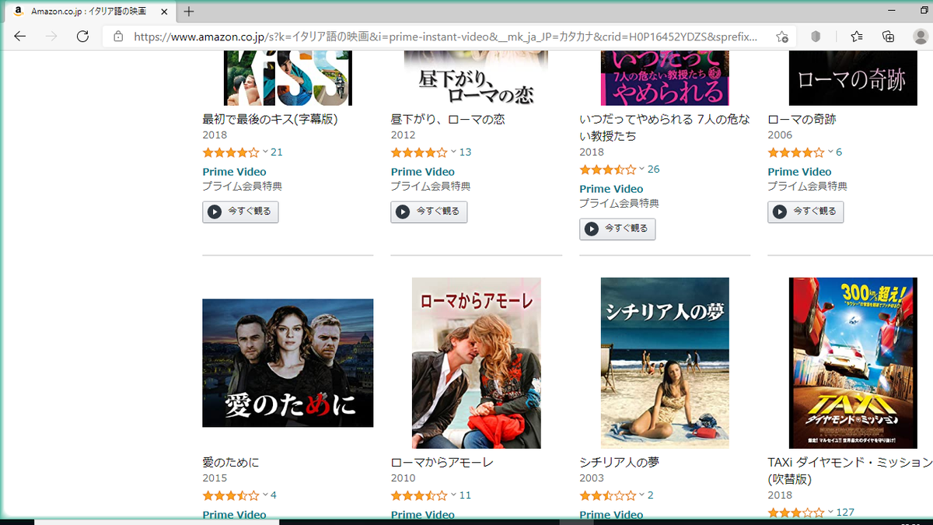
Task: Open title link ローマの奇跡
Action: (802, 119)
